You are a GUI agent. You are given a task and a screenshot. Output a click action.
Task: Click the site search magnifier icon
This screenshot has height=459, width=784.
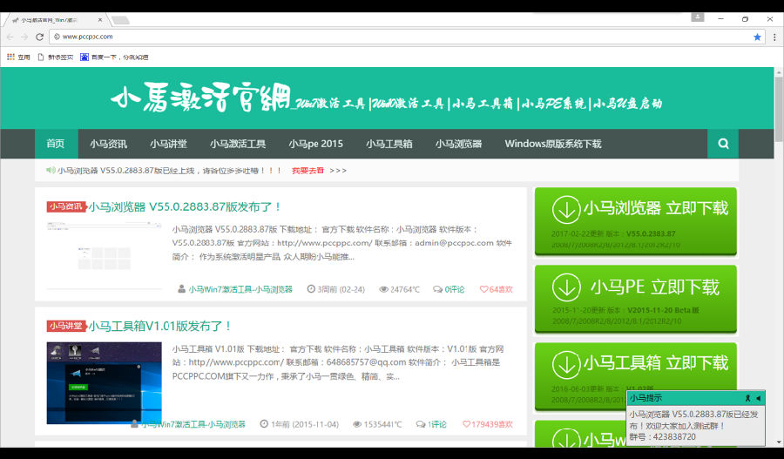point(723,144)
